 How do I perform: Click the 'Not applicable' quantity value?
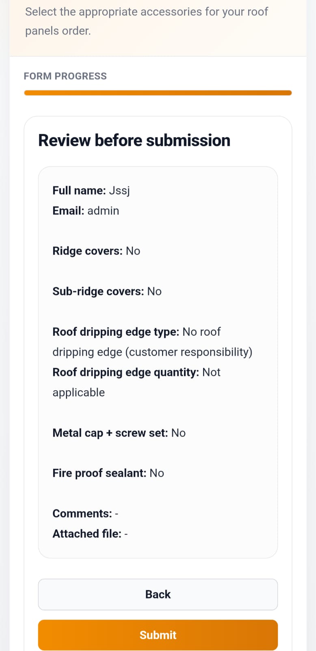[x=136, y=382]
